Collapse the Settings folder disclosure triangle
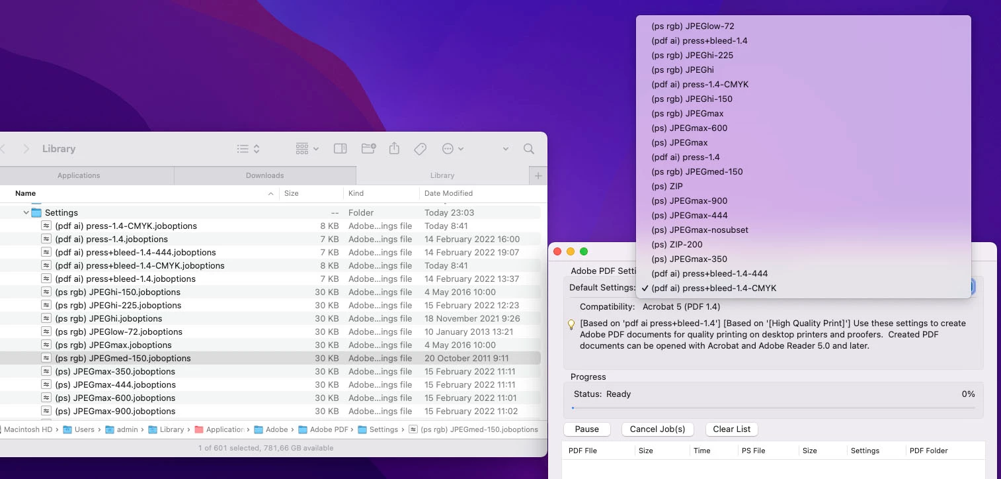This screenshot has height=479, width=1001. pos(26,212)
